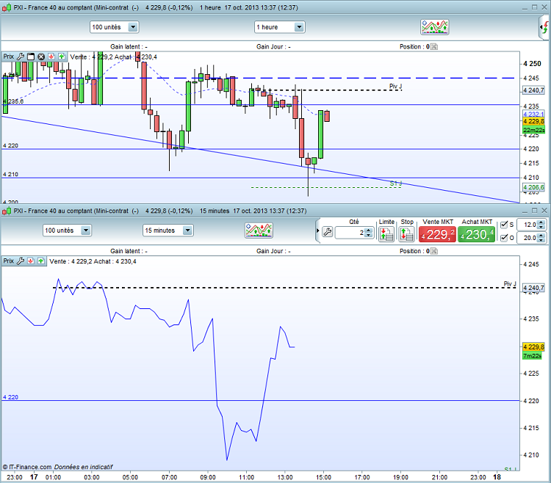Click the 4 206,6 support price tag, top chart
Viewport: 551px width, 483px height.
click(x=533, y=187)
